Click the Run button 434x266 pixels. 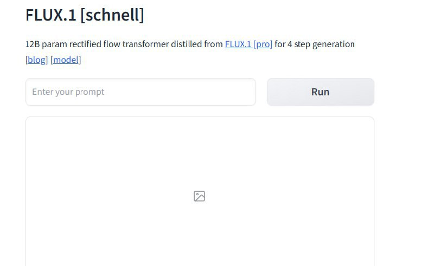(321, 92)
